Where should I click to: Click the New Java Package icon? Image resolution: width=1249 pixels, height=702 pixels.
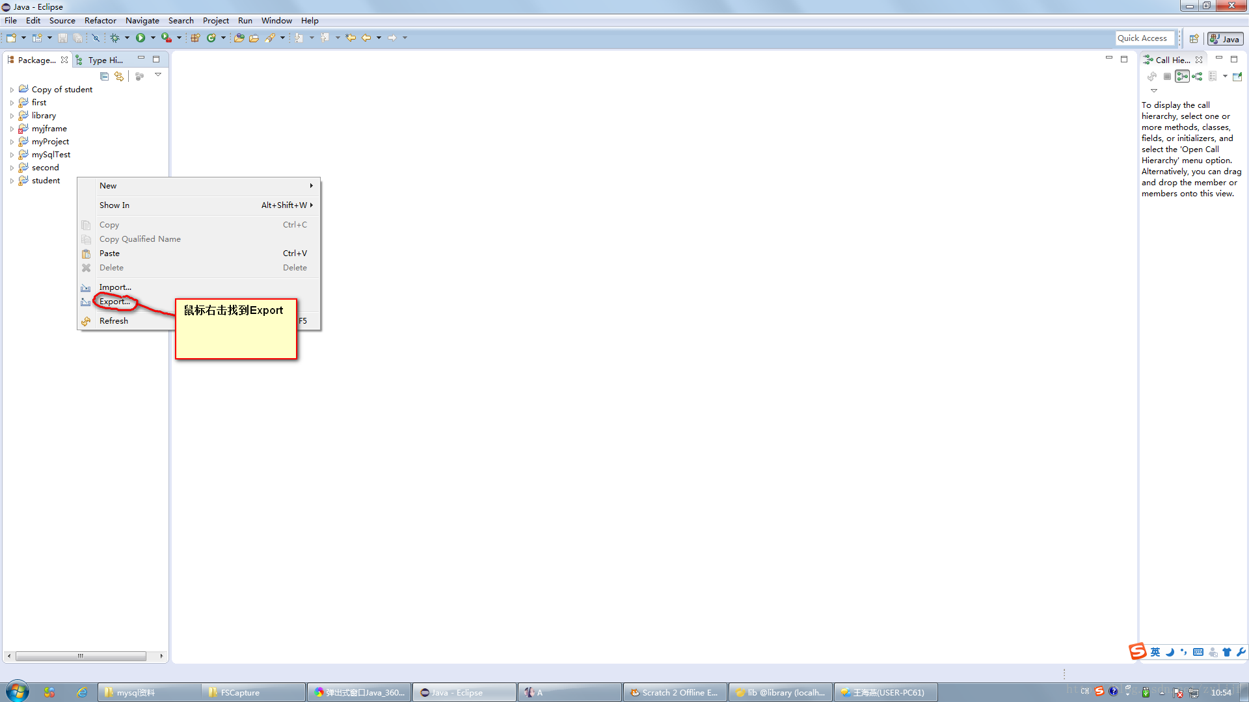pos(195,38)
